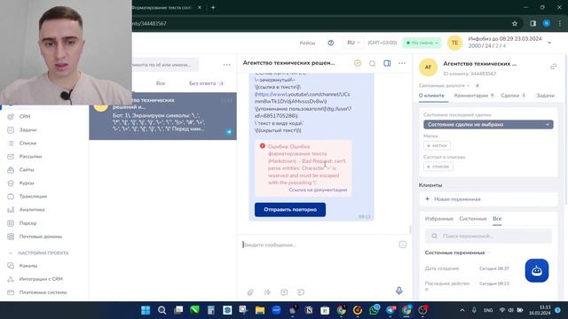The width and height of the screenshot is (568, 319).
Task: Open Почтовые домены in the sidebar
Action: click(41, 237)
